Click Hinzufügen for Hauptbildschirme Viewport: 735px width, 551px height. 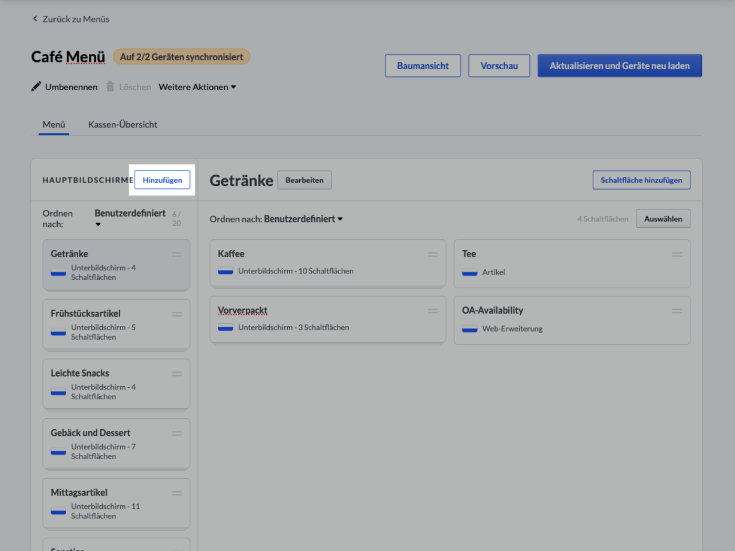(162, 180)
